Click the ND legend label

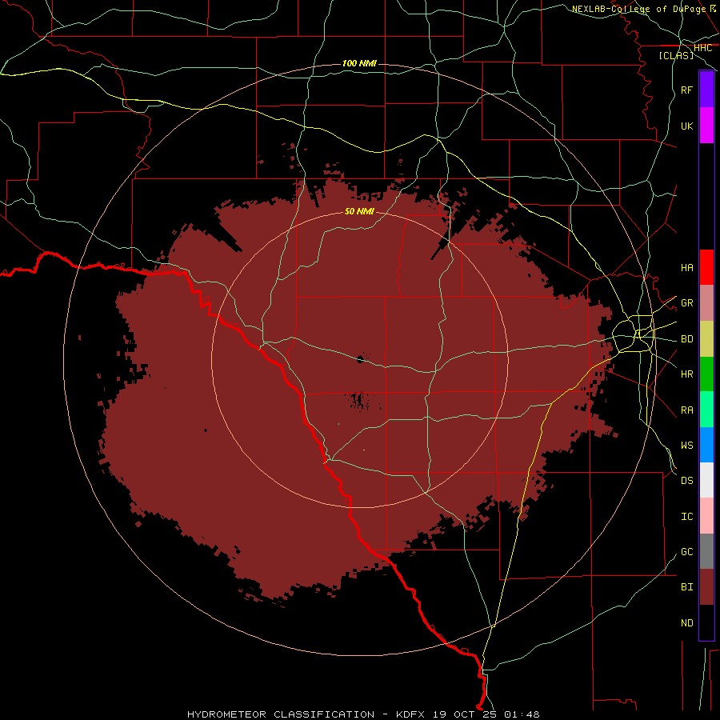[x=686, y=623]
